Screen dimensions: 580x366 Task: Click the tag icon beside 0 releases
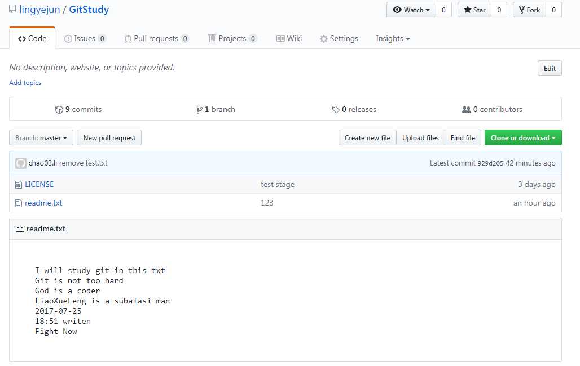pos(336,110)
